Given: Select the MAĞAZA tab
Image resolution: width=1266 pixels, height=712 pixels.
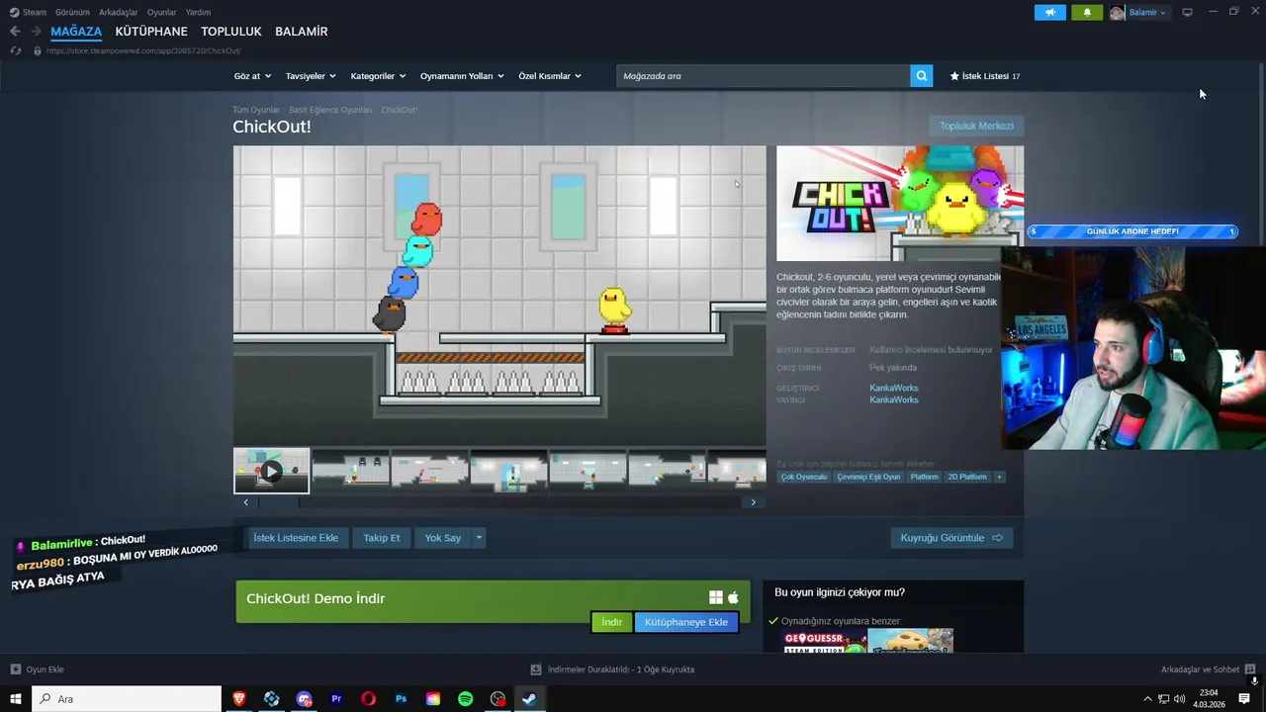Looking at the screenshot, I should coord(76,32).
